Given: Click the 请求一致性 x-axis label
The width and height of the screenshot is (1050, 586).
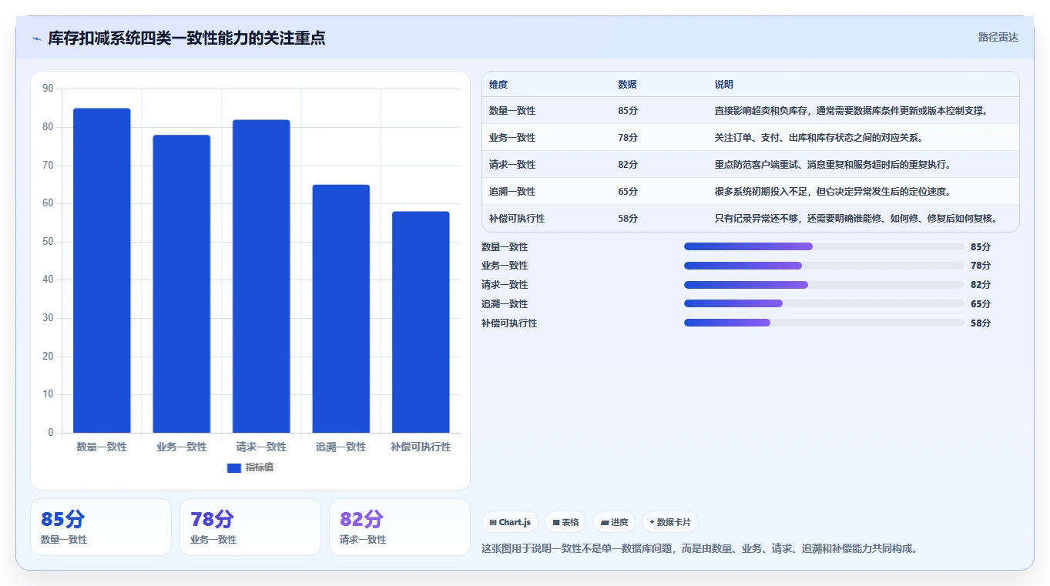Looking at the screenshot, I should click(261, 447).
